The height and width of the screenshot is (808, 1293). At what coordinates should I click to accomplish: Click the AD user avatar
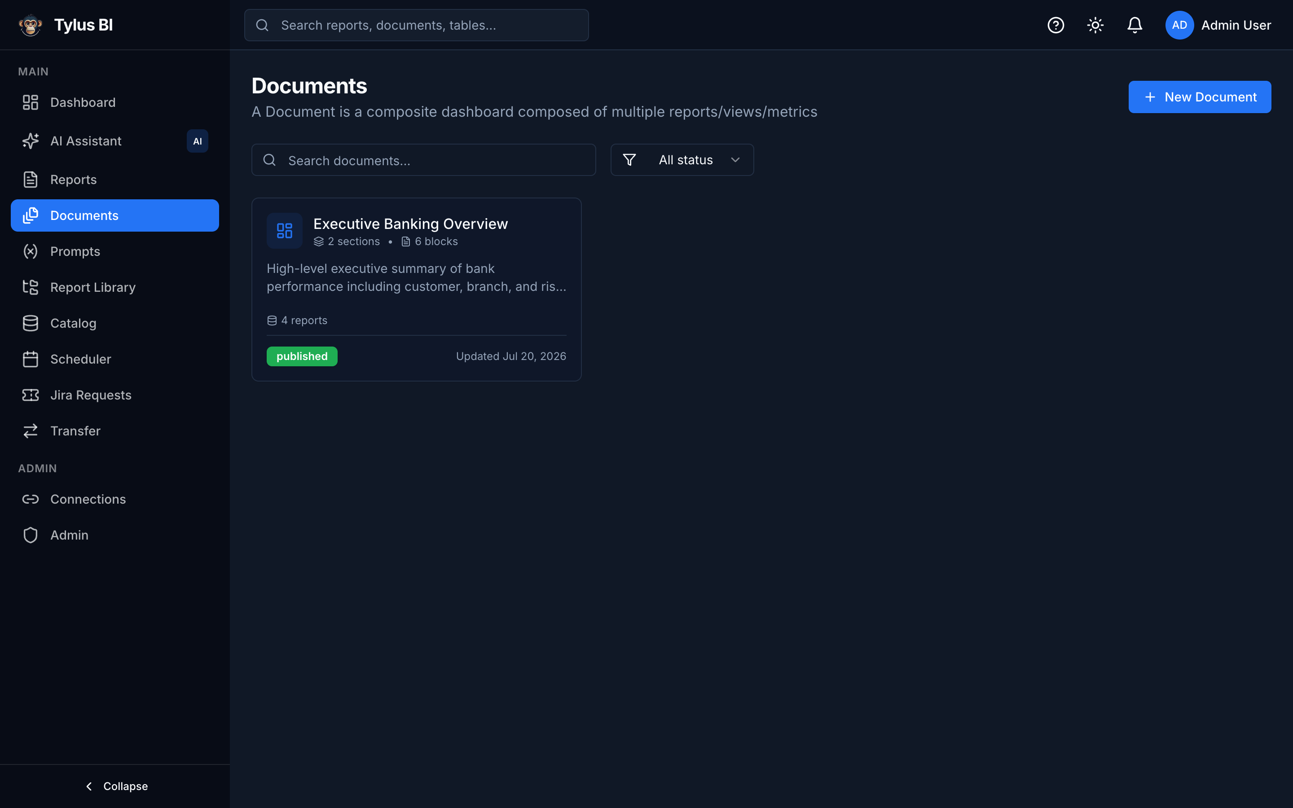click(1179, 25)
